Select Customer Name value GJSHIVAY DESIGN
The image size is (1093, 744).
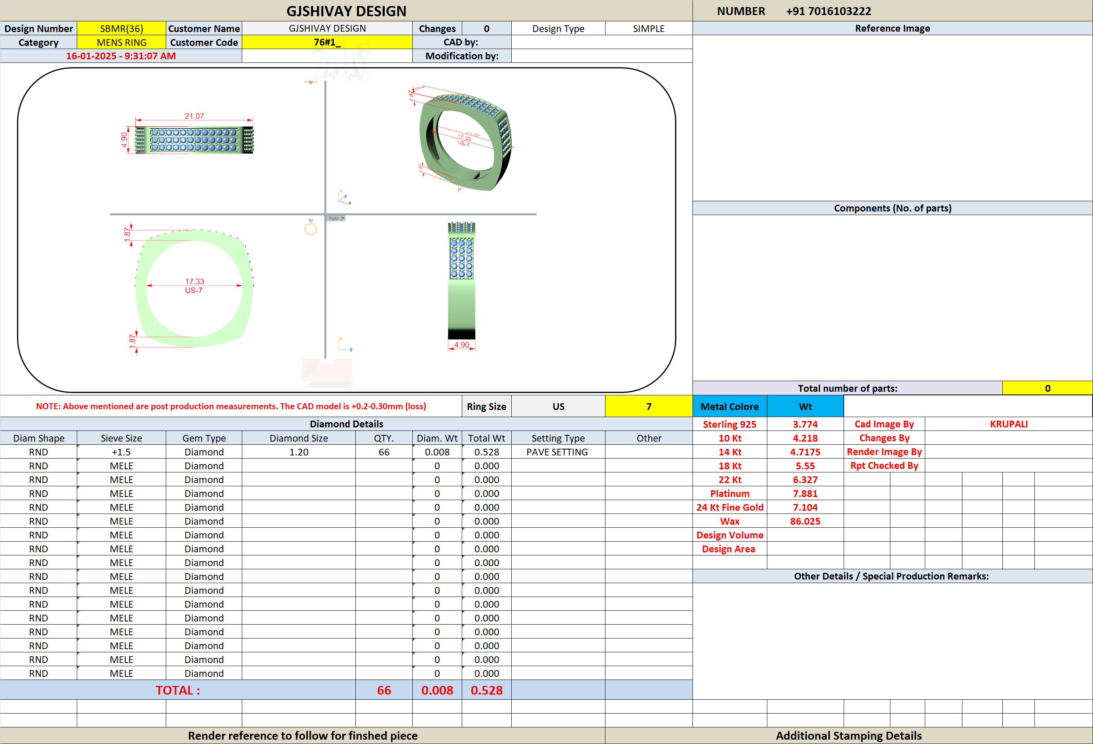click(327, 28)
